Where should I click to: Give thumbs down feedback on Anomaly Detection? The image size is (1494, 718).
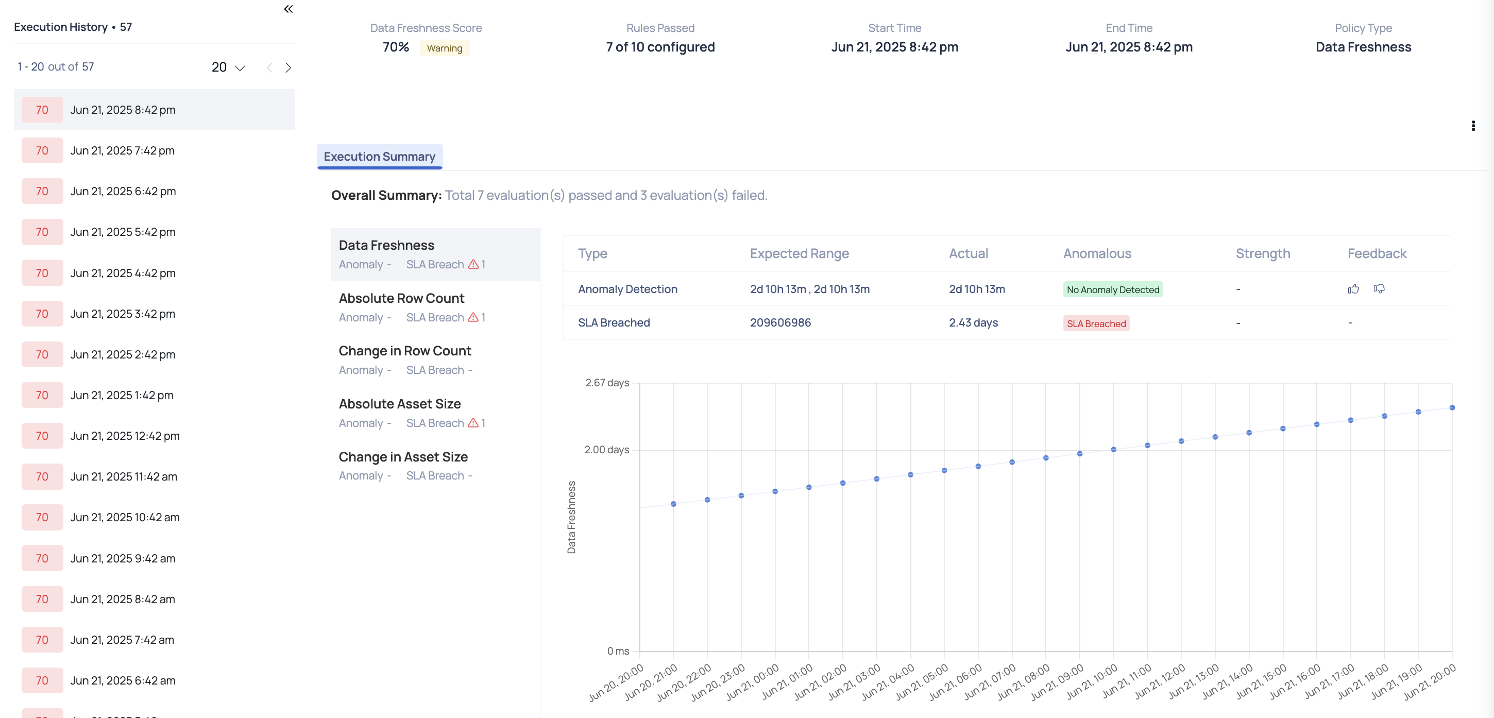pyautogui.click(x=1380, y=289)
